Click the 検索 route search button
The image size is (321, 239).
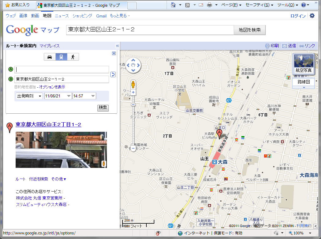coord(103,108)
